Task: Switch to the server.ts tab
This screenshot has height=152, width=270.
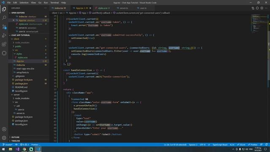Action: 124,8
